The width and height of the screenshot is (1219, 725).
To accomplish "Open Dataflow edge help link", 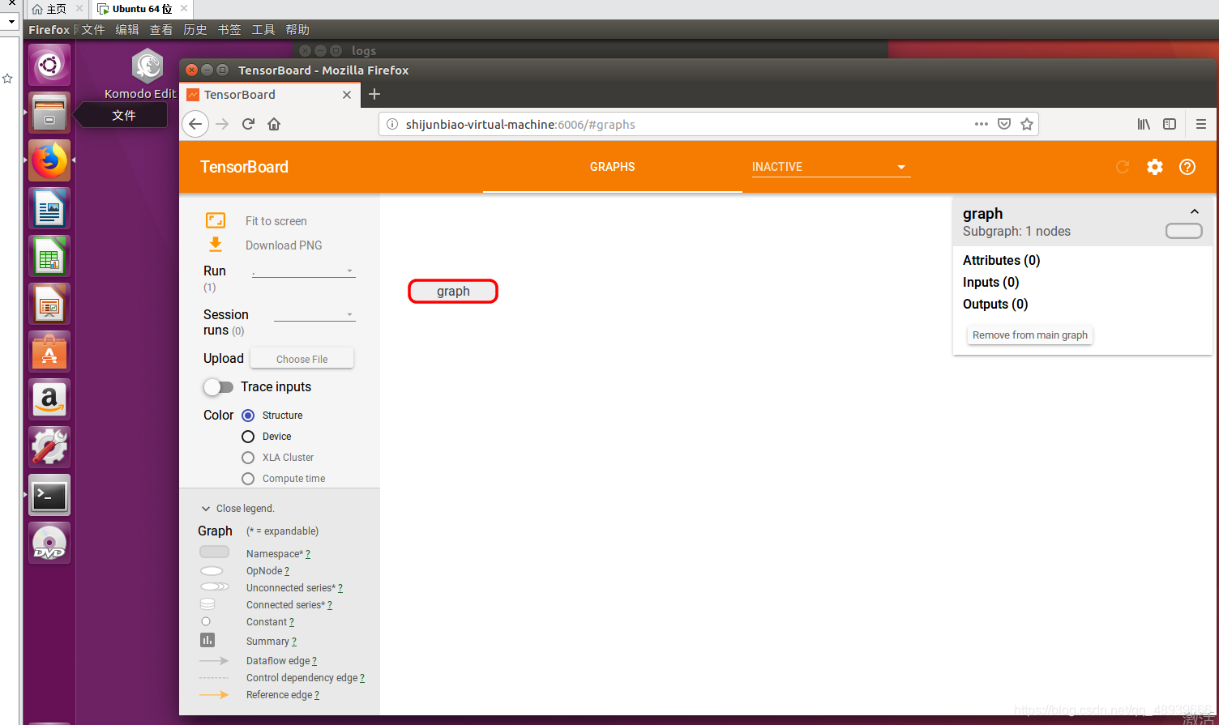I will (x=314, y=661).
